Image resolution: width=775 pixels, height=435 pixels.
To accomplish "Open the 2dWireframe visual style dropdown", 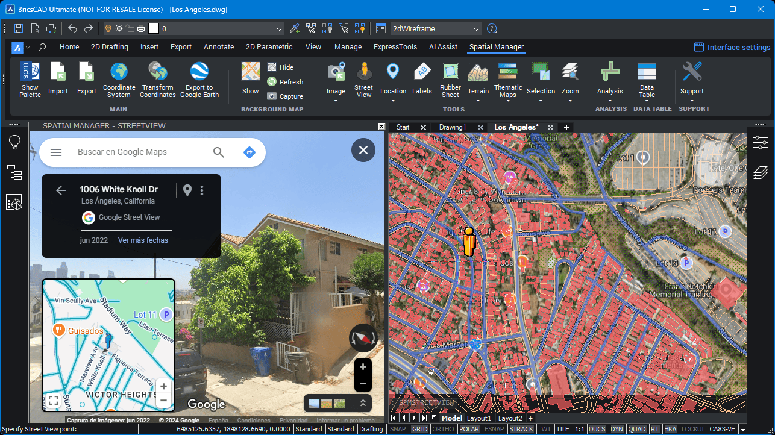I will (436, 28).
